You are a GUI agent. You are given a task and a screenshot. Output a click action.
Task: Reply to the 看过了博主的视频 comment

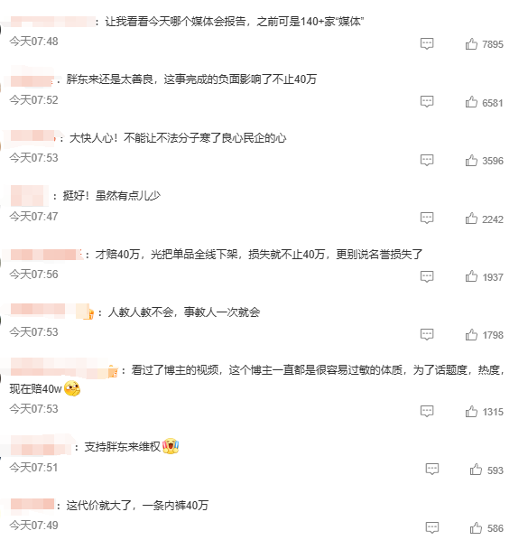pyautogui.click(x=427, y=411)
